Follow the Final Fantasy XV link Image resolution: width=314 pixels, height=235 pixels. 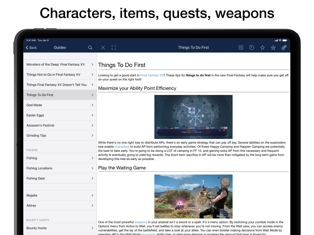point(152,75)
